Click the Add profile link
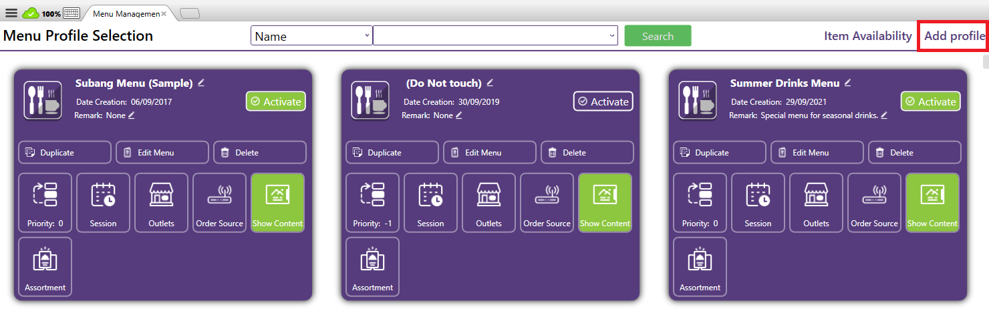This screenshot has width=989, height=317. click(954, 36)
